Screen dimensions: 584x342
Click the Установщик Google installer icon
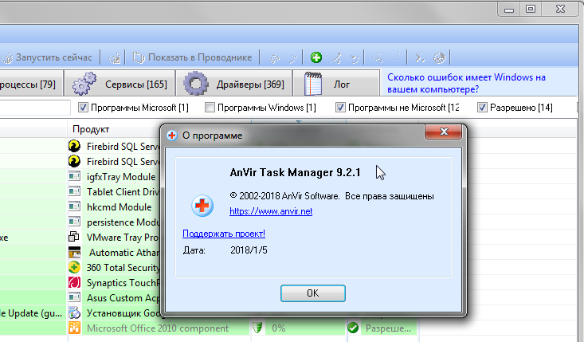(x=74, y=313)
